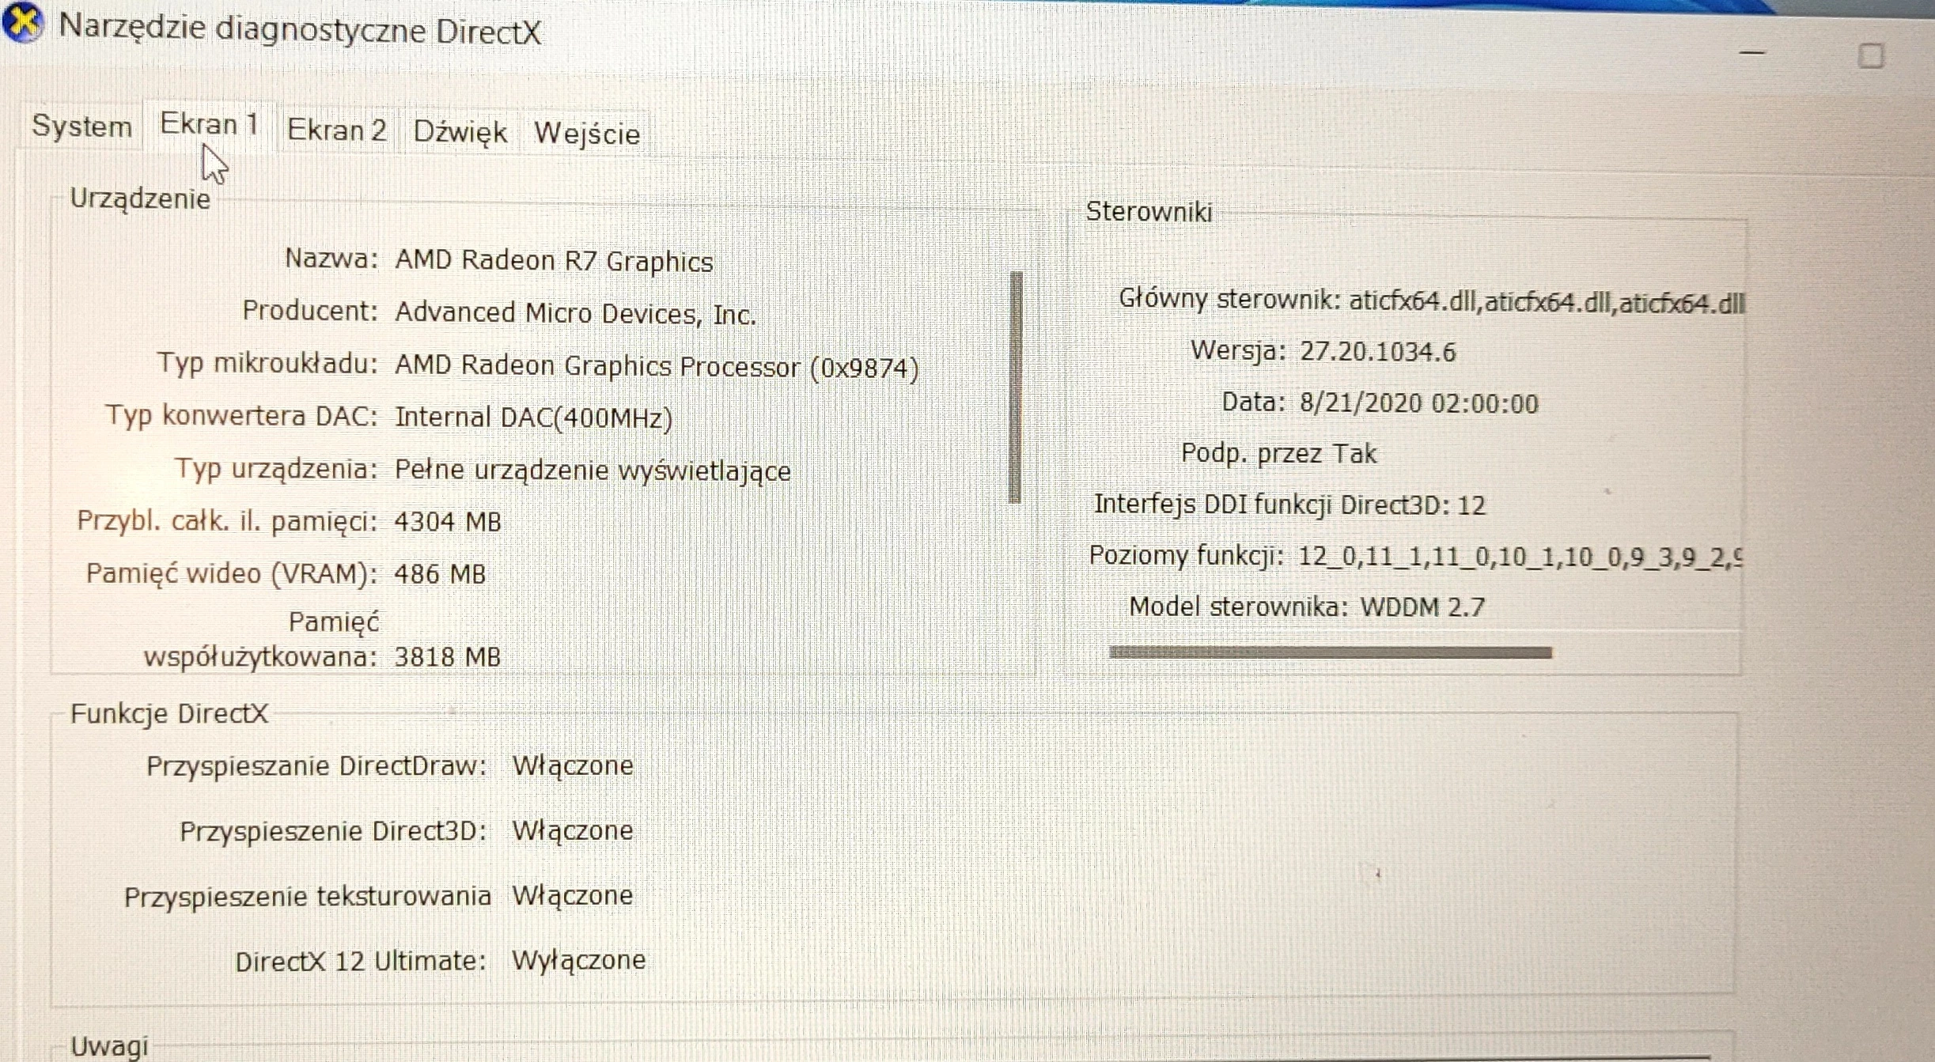Click the driver date 8/21/2020 02:00:00
Viewport: 1935px width, 1062px height.
[x=1419, y=404]
